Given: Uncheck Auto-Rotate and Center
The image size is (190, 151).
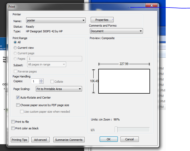Looking at the screenshot, I should [18, 98].
